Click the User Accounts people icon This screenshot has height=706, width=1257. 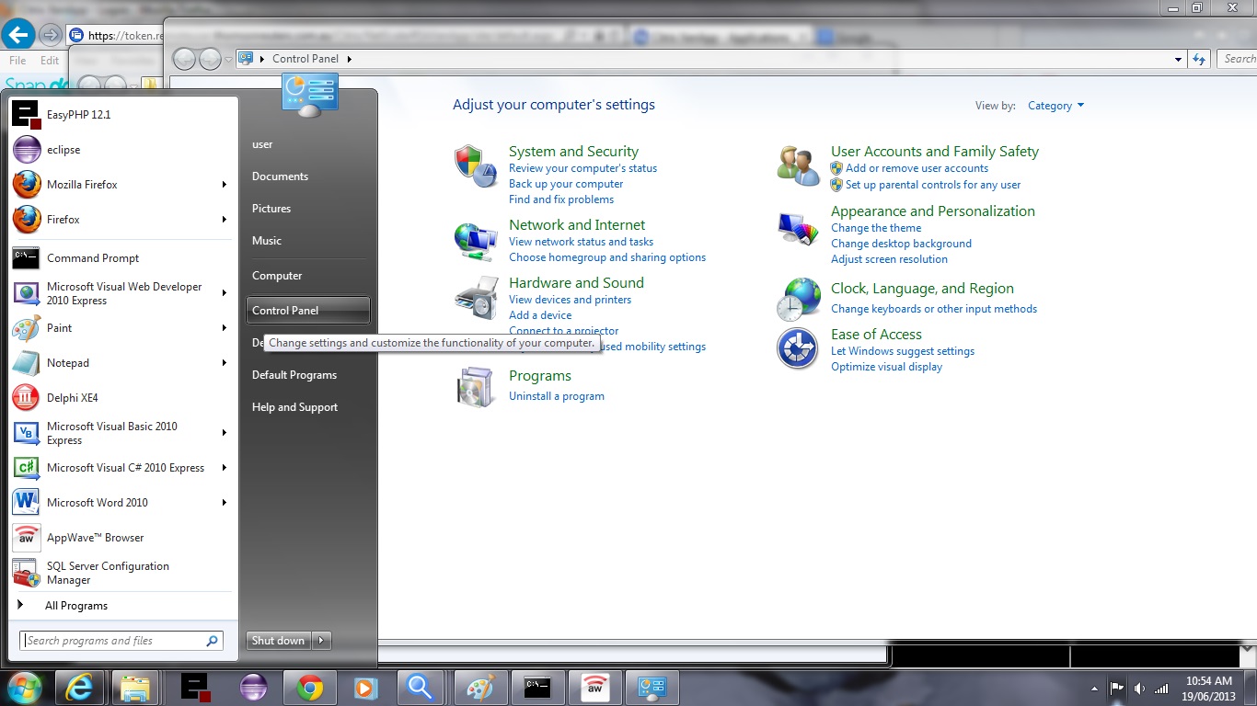click(798, 165)
